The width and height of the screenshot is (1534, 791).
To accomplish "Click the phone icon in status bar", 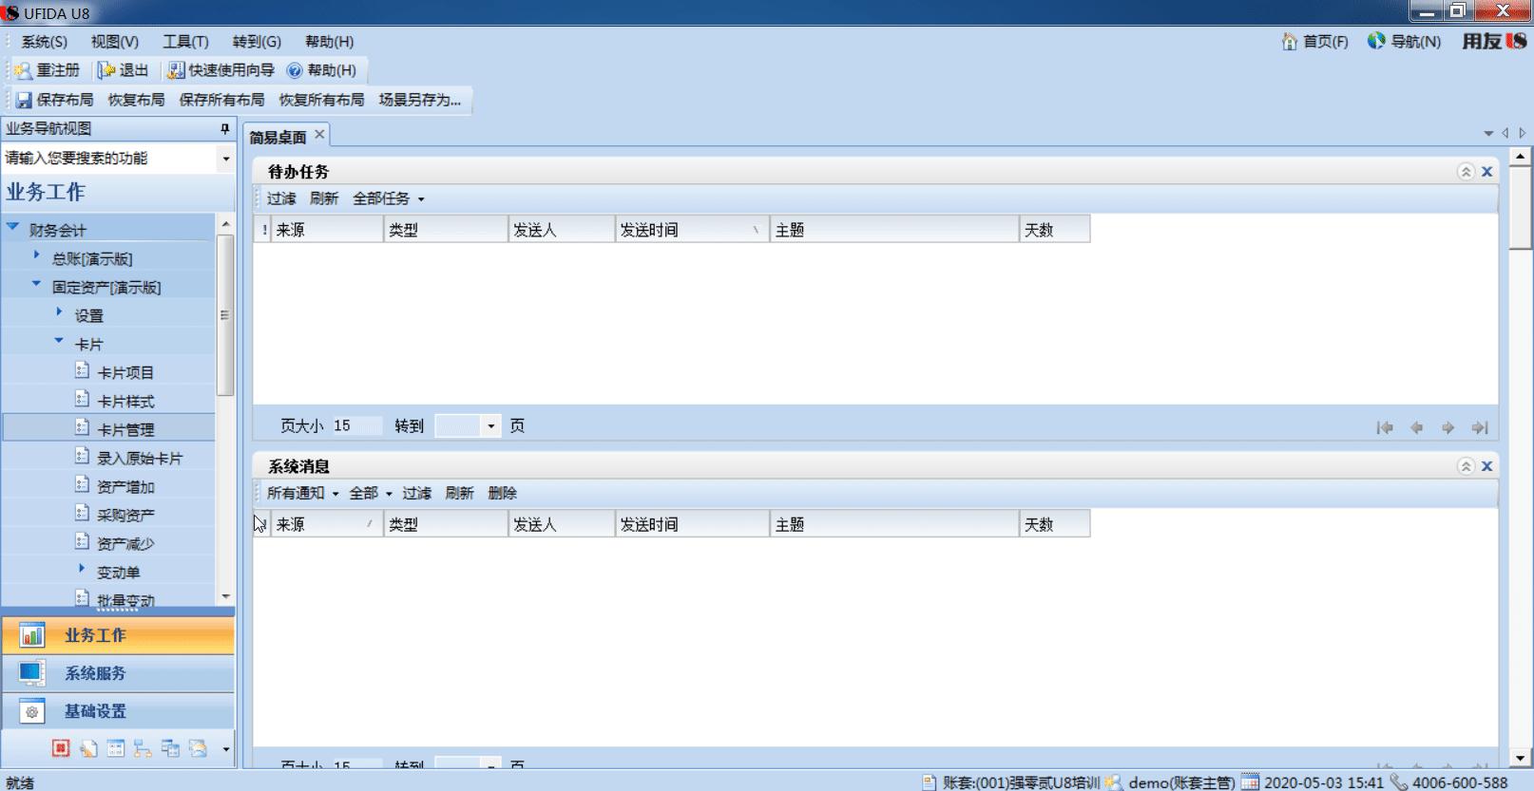I will pyautogui.click(x=1399, y=782).
